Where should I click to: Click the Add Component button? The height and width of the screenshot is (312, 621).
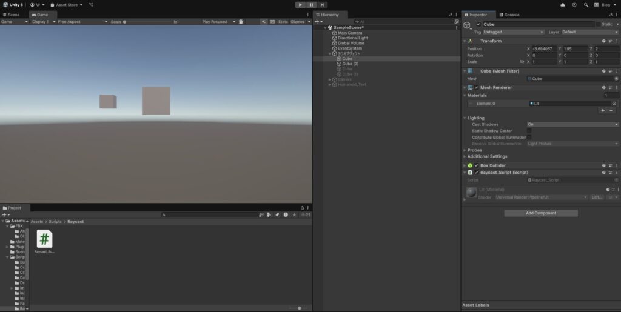[540, 213]
